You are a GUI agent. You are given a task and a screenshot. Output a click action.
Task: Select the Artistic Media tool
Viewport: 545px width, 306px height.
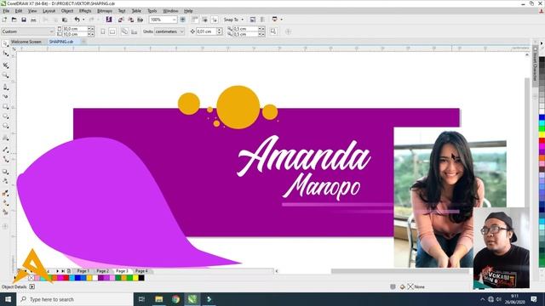(x=6, y=96)
